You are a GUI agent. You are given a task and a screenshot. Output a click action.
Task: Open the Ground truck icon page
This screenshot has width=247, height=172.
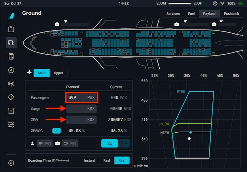[x=11, y=43]
